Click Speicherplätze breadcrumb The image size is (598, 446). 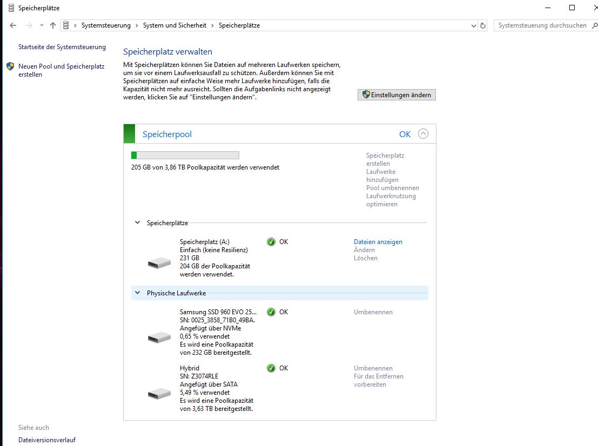[x=239, y=25]
